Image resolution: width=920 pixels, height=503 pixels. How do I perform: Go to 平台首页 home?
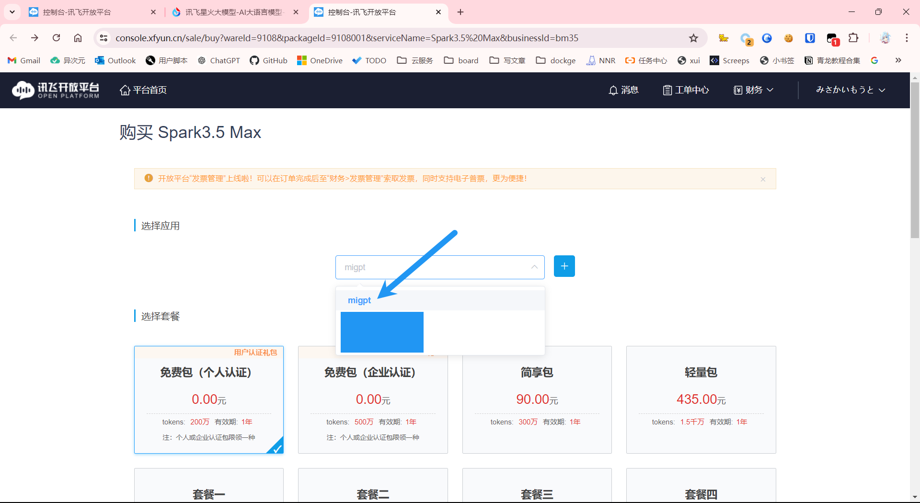point(143,90)
